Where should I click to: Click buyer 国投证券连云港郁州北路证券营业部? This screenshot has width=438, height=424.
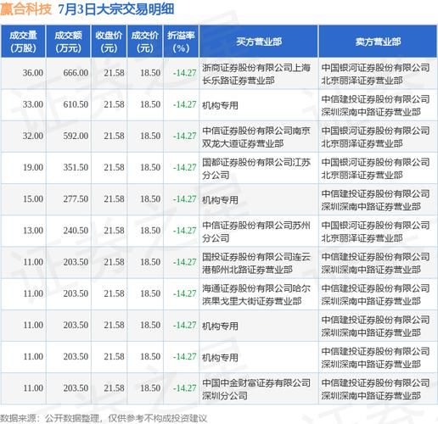(x=256, y=263)
